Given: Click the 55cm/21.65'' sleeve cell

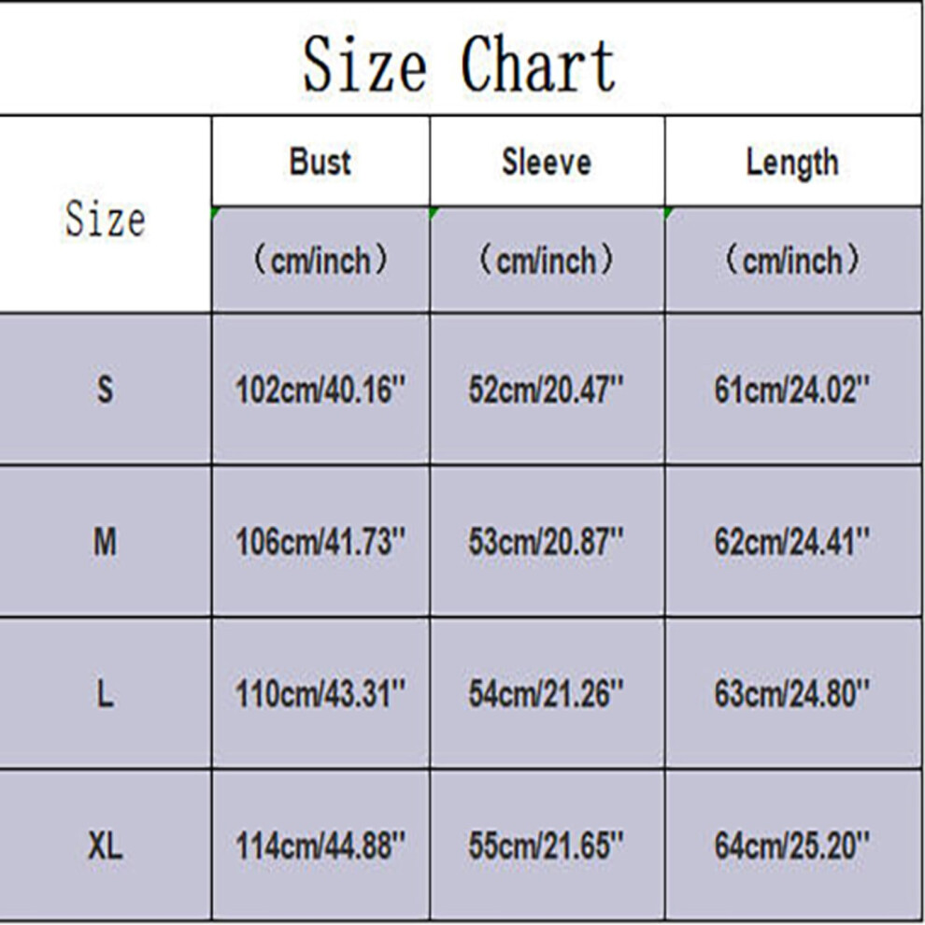Looking at the screenshot, I should [547, 845].
